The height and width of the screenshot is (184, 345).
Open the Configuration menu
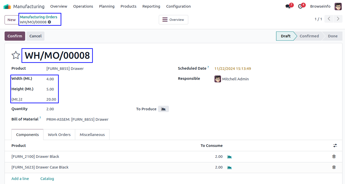pyautogui.click(x=178, y=6)
